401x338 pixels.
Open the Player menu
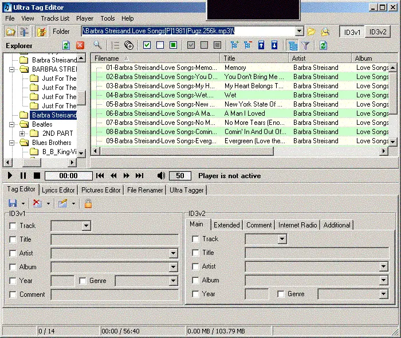tap(85, 18)
